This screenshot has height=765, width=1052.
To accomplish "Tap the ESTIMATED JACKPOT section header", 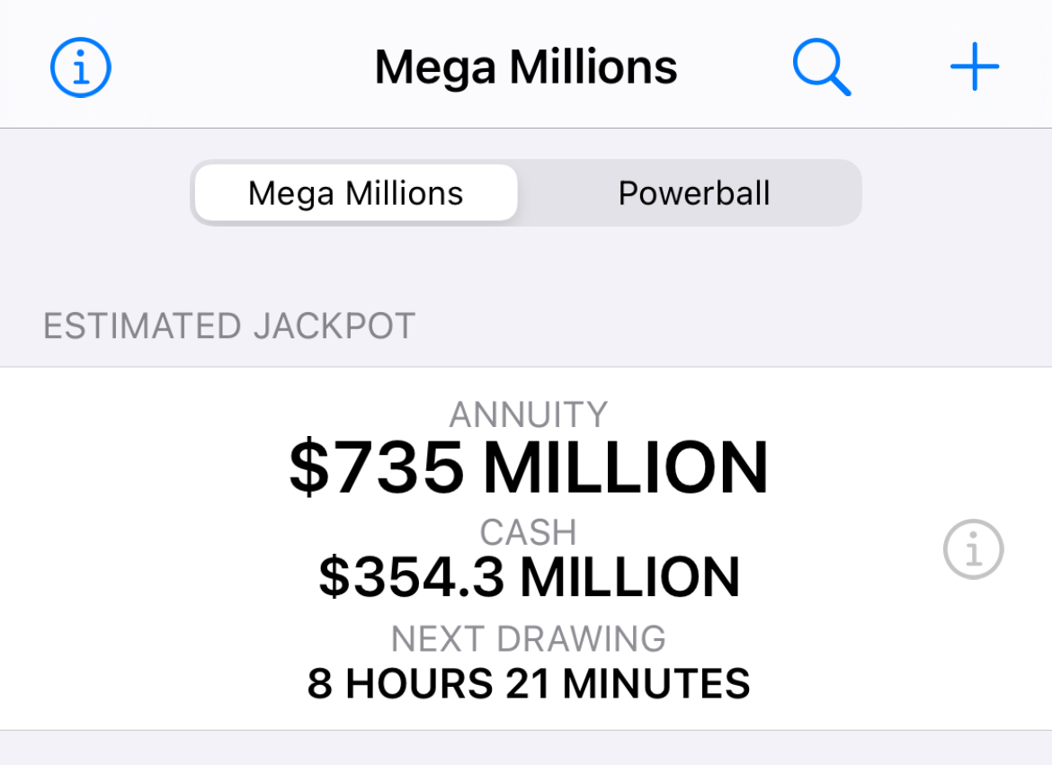I will (229, 326).
